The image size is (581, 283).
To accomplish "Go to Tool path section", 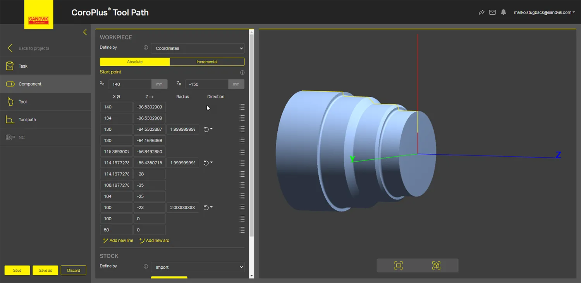I will 45,119.
